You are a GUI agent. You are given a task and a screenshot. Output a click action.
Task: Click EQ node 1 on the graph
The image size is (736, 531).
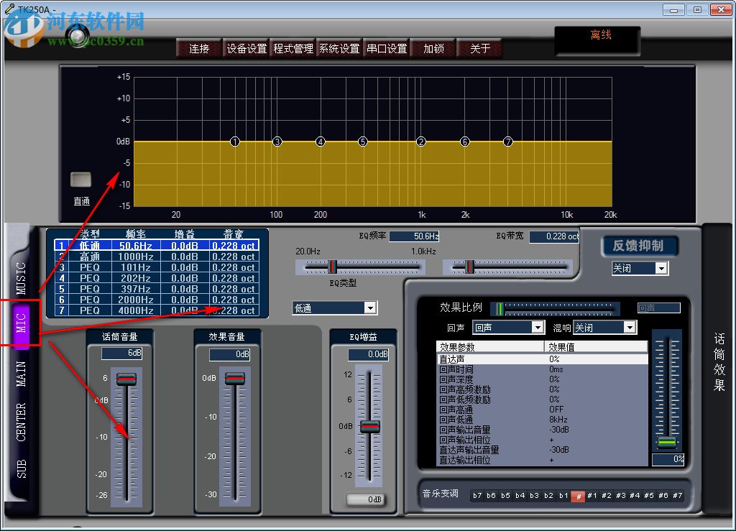tap(235, 142)
